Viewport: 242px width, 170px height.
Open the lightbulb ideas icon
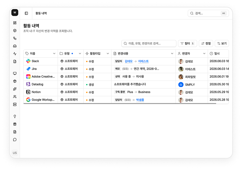pyautogui.click(x=15, y=116)
